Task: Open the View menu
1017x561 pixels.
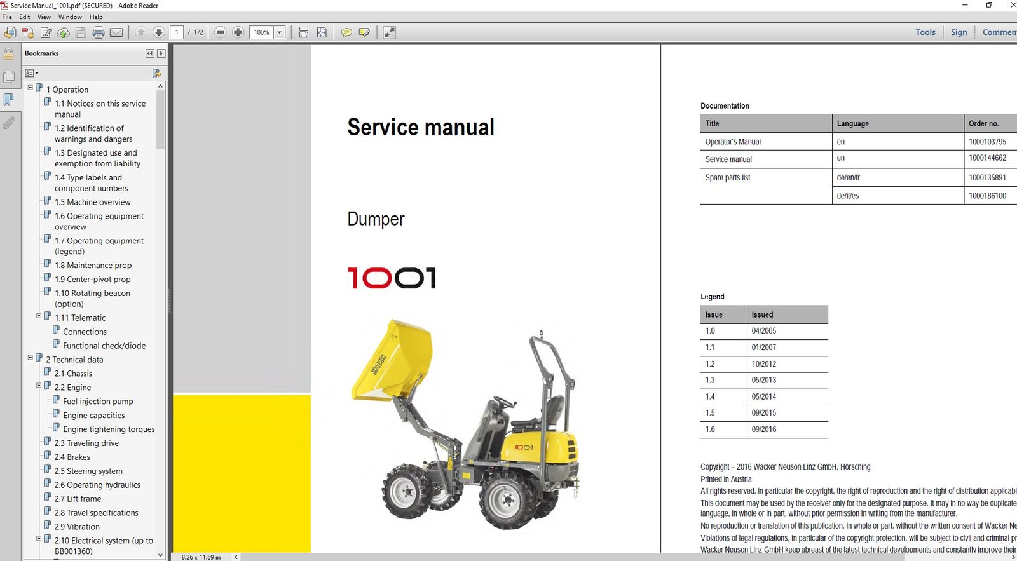Action: [x=44, y=17]
